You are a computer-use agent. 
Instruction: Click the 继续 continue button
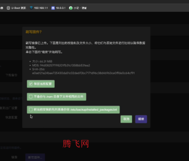click(x=141, y=119)
